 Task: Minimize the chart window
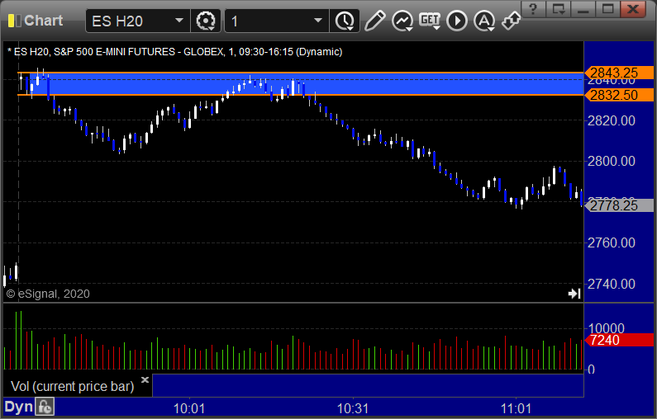(583, 9)
